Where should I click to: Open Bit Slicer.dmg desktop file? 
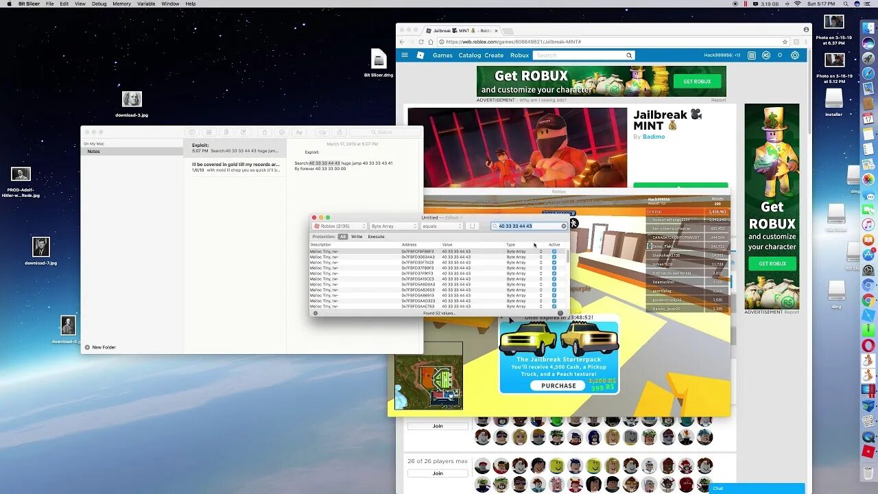(x=379, y=62)
